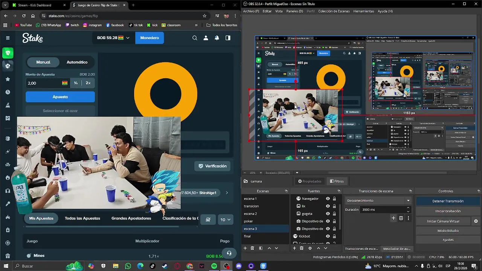
Task: Expand Chrome bookmarks overflow chevrons
Action: [196, 25]
